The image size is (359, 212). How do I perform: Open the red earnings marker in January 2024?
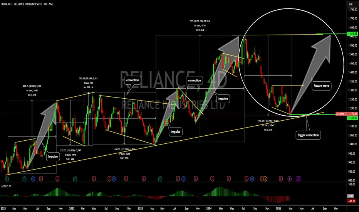tap(212, 179)
